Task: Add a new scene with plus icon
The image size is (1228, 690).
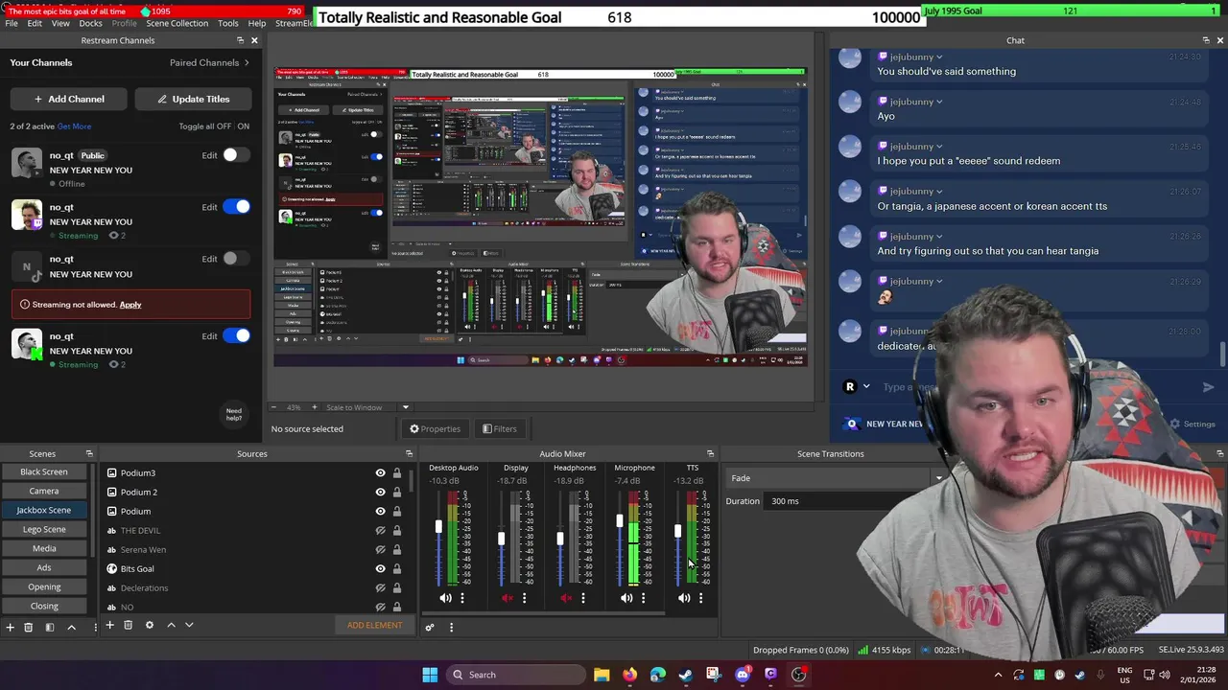Action: 10,627
